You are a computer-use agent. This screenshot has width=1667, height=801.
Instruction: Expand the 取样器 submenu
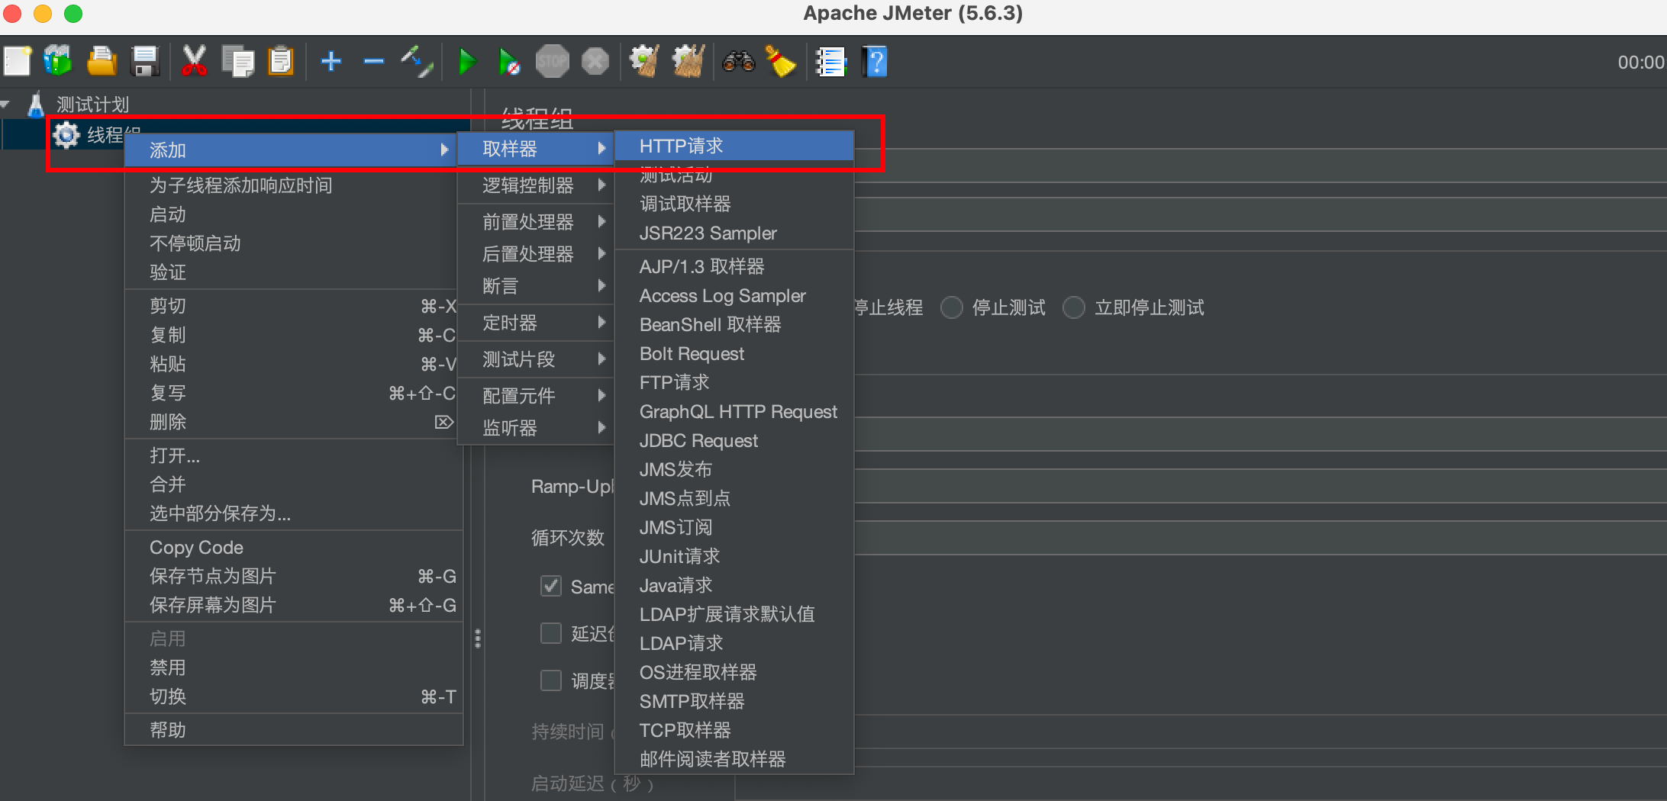point(536,149)
